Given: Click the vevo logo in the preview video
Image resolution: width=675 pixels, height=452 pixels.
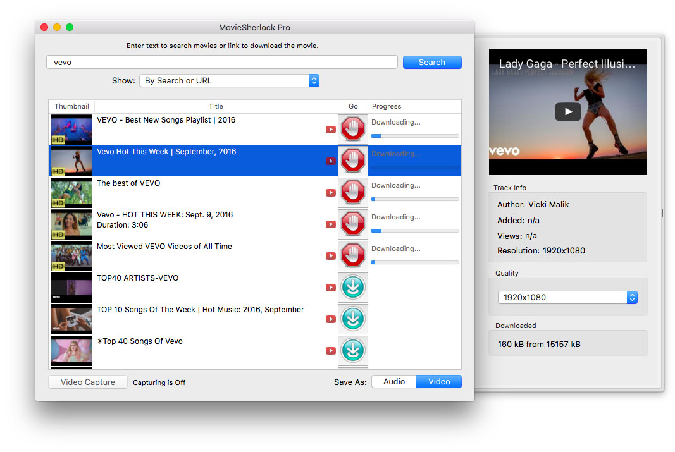Looking at the screenshot, I should click(505, 151).
